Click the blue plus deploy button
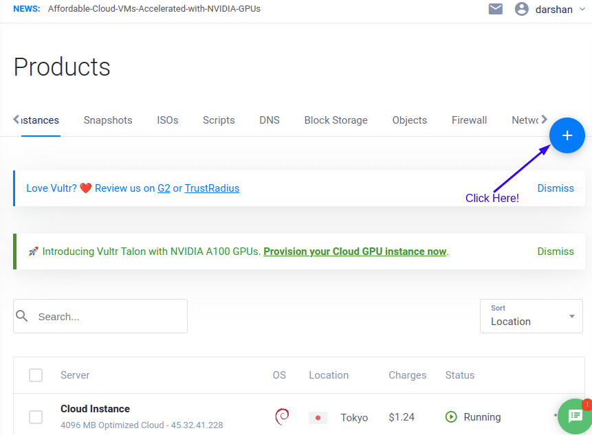This screenshot has width=592, height=435. (x=567, y=135)
